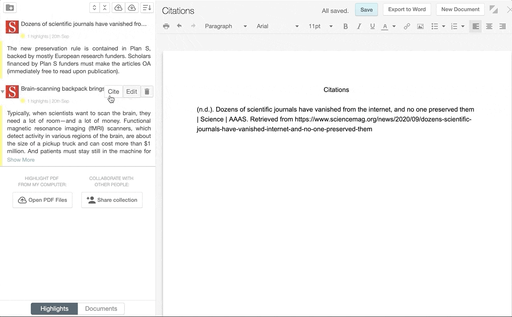
Task: Select the cloud upload icon
Action: tap(118, 8)
